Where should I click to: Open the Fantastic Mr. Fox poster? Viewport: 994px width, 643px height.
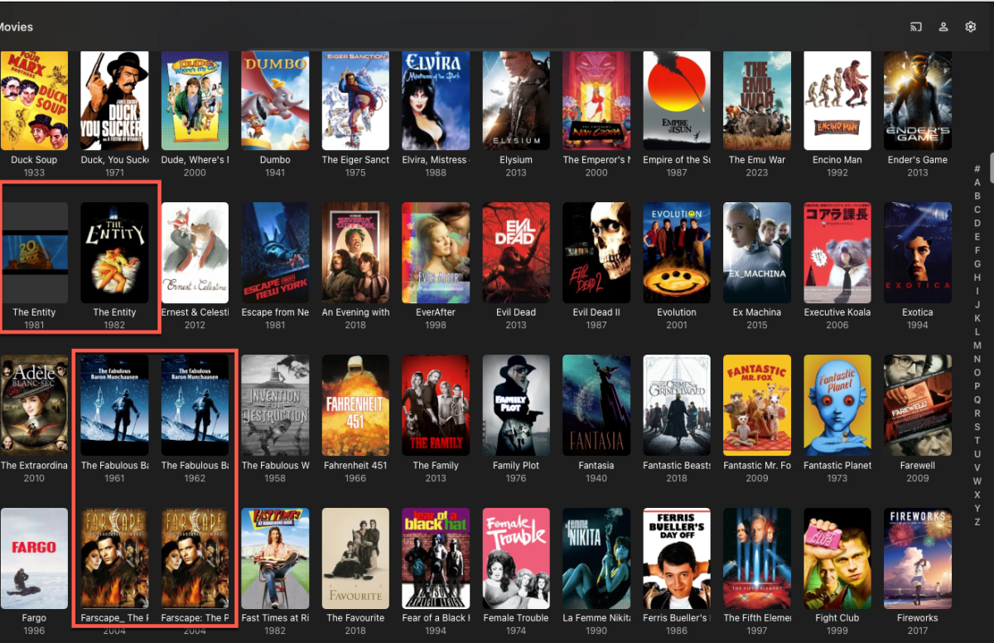756,405
